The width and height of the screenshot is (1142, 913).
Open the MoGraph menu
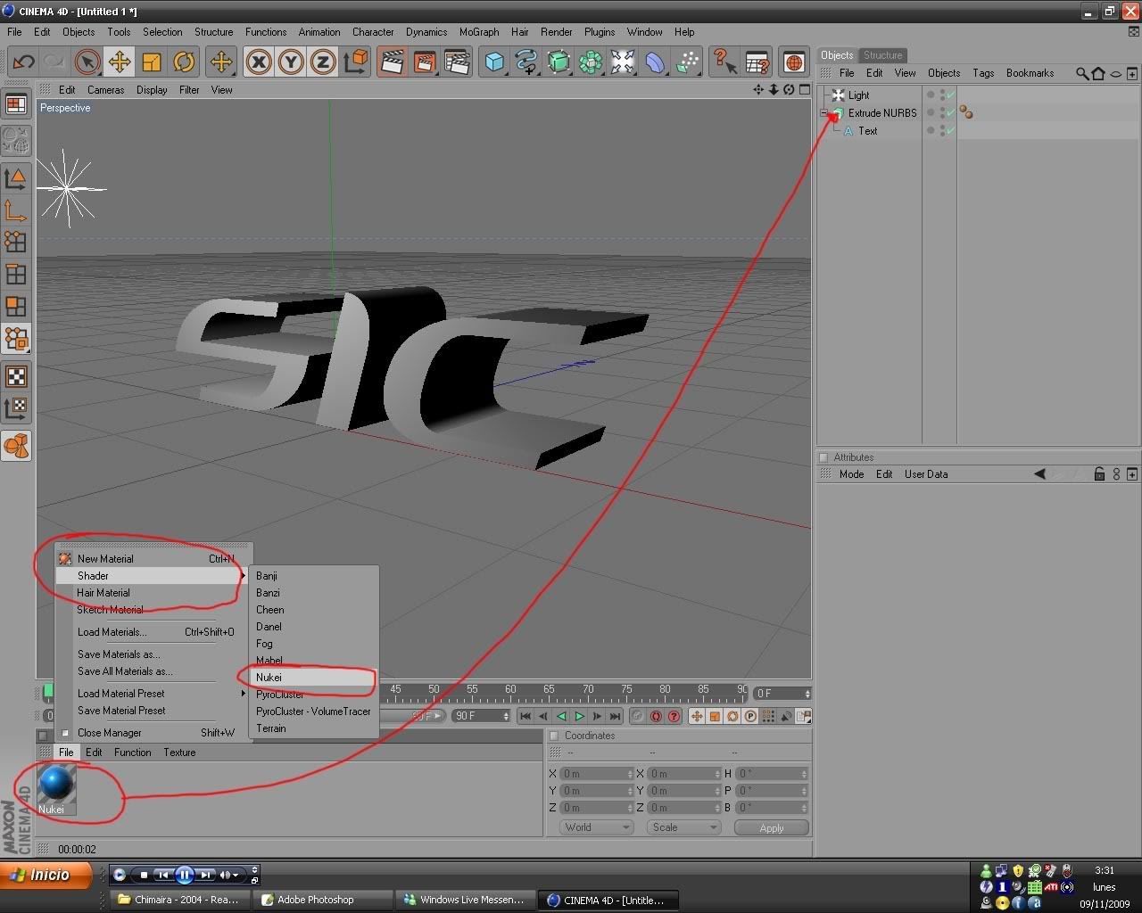[479, 31]
